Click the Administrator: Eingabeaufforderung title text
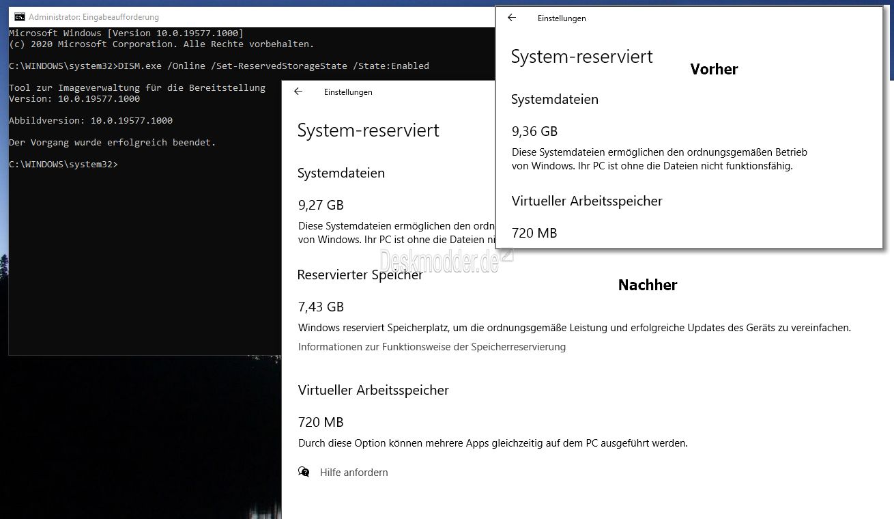The height and width of the screenshot is (519, 894). [93, 17]
